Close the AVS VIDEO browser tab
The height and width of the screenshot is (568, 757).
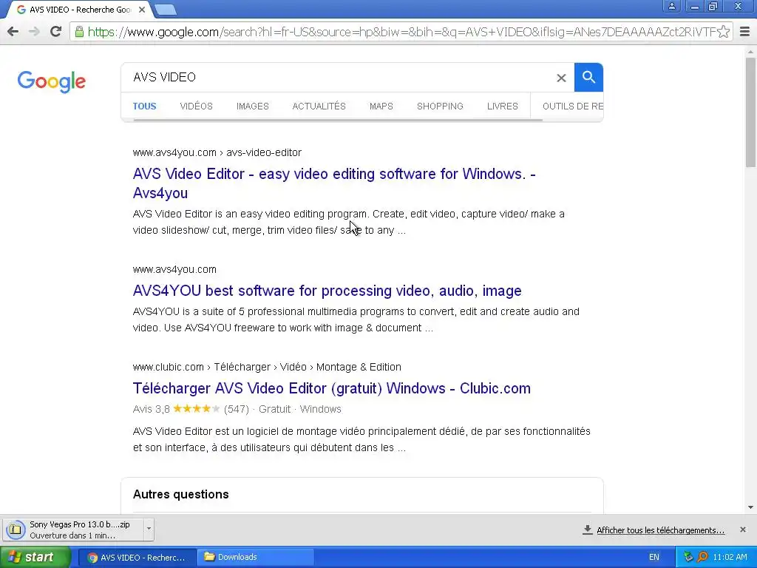(x=141, y=10)
